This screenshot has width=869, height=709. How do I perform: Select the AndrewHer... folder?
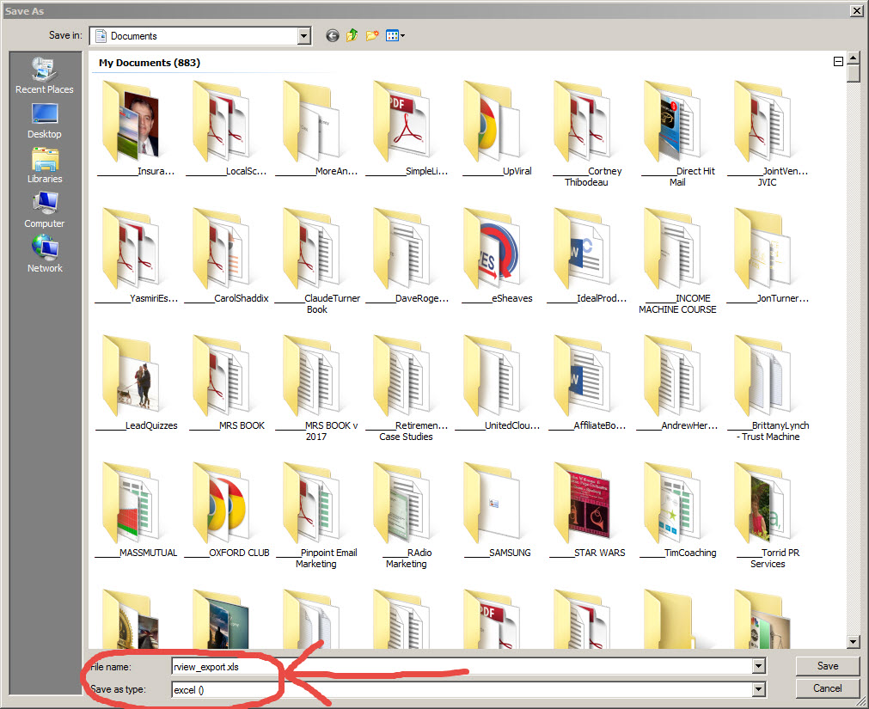(x=677, y=383)
